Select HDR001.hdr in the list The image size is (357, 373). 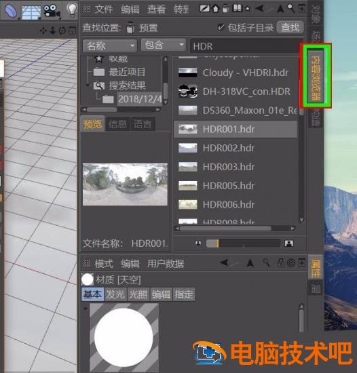(236, 129)
